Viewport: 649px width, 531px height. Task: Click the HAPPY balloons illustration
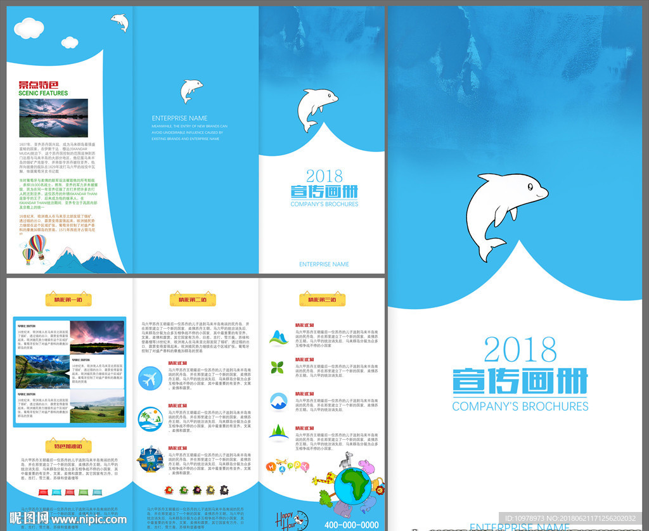[x=287, y=466]
